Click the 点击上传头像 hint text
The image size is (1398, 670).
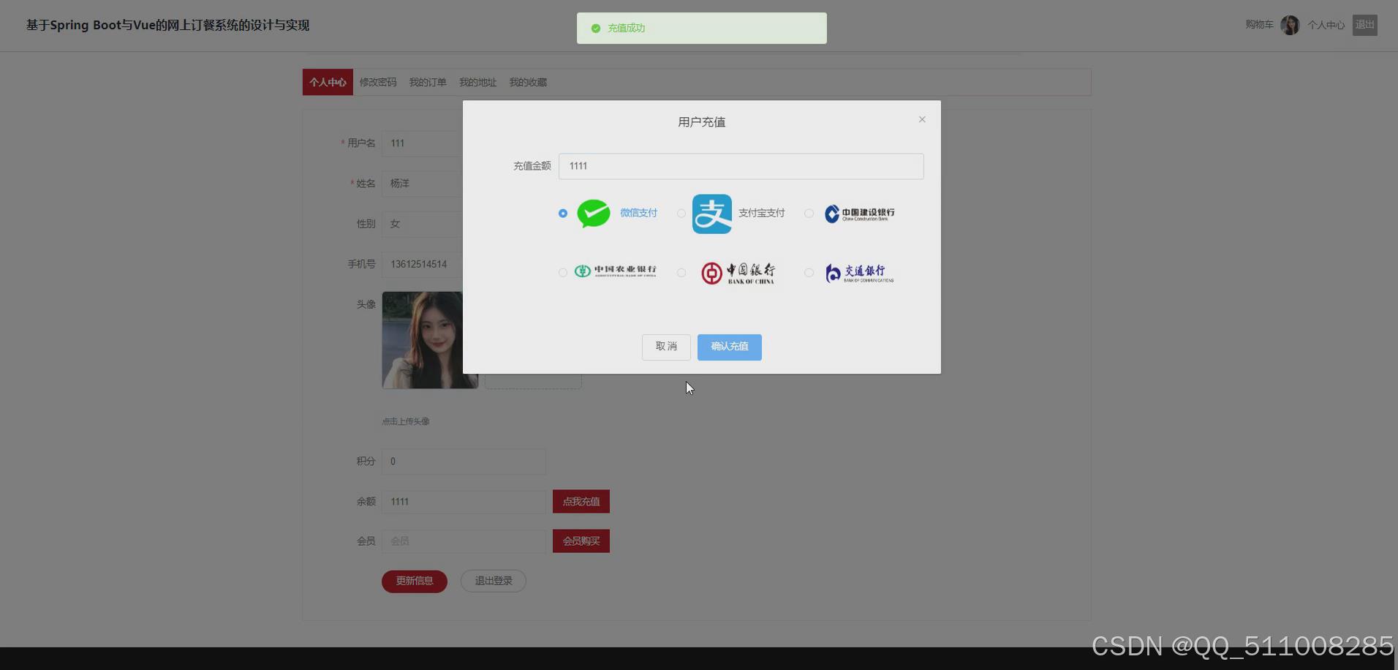[x=406, y=421]
